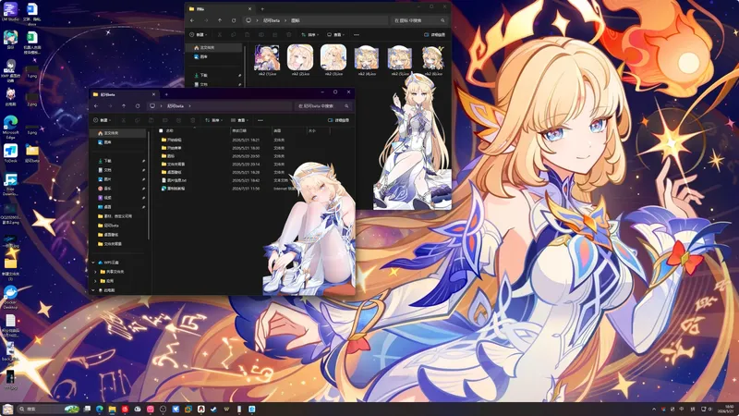Sort by the Type column header
Screen dimensions: 739x416
click(x=278, y=130)
